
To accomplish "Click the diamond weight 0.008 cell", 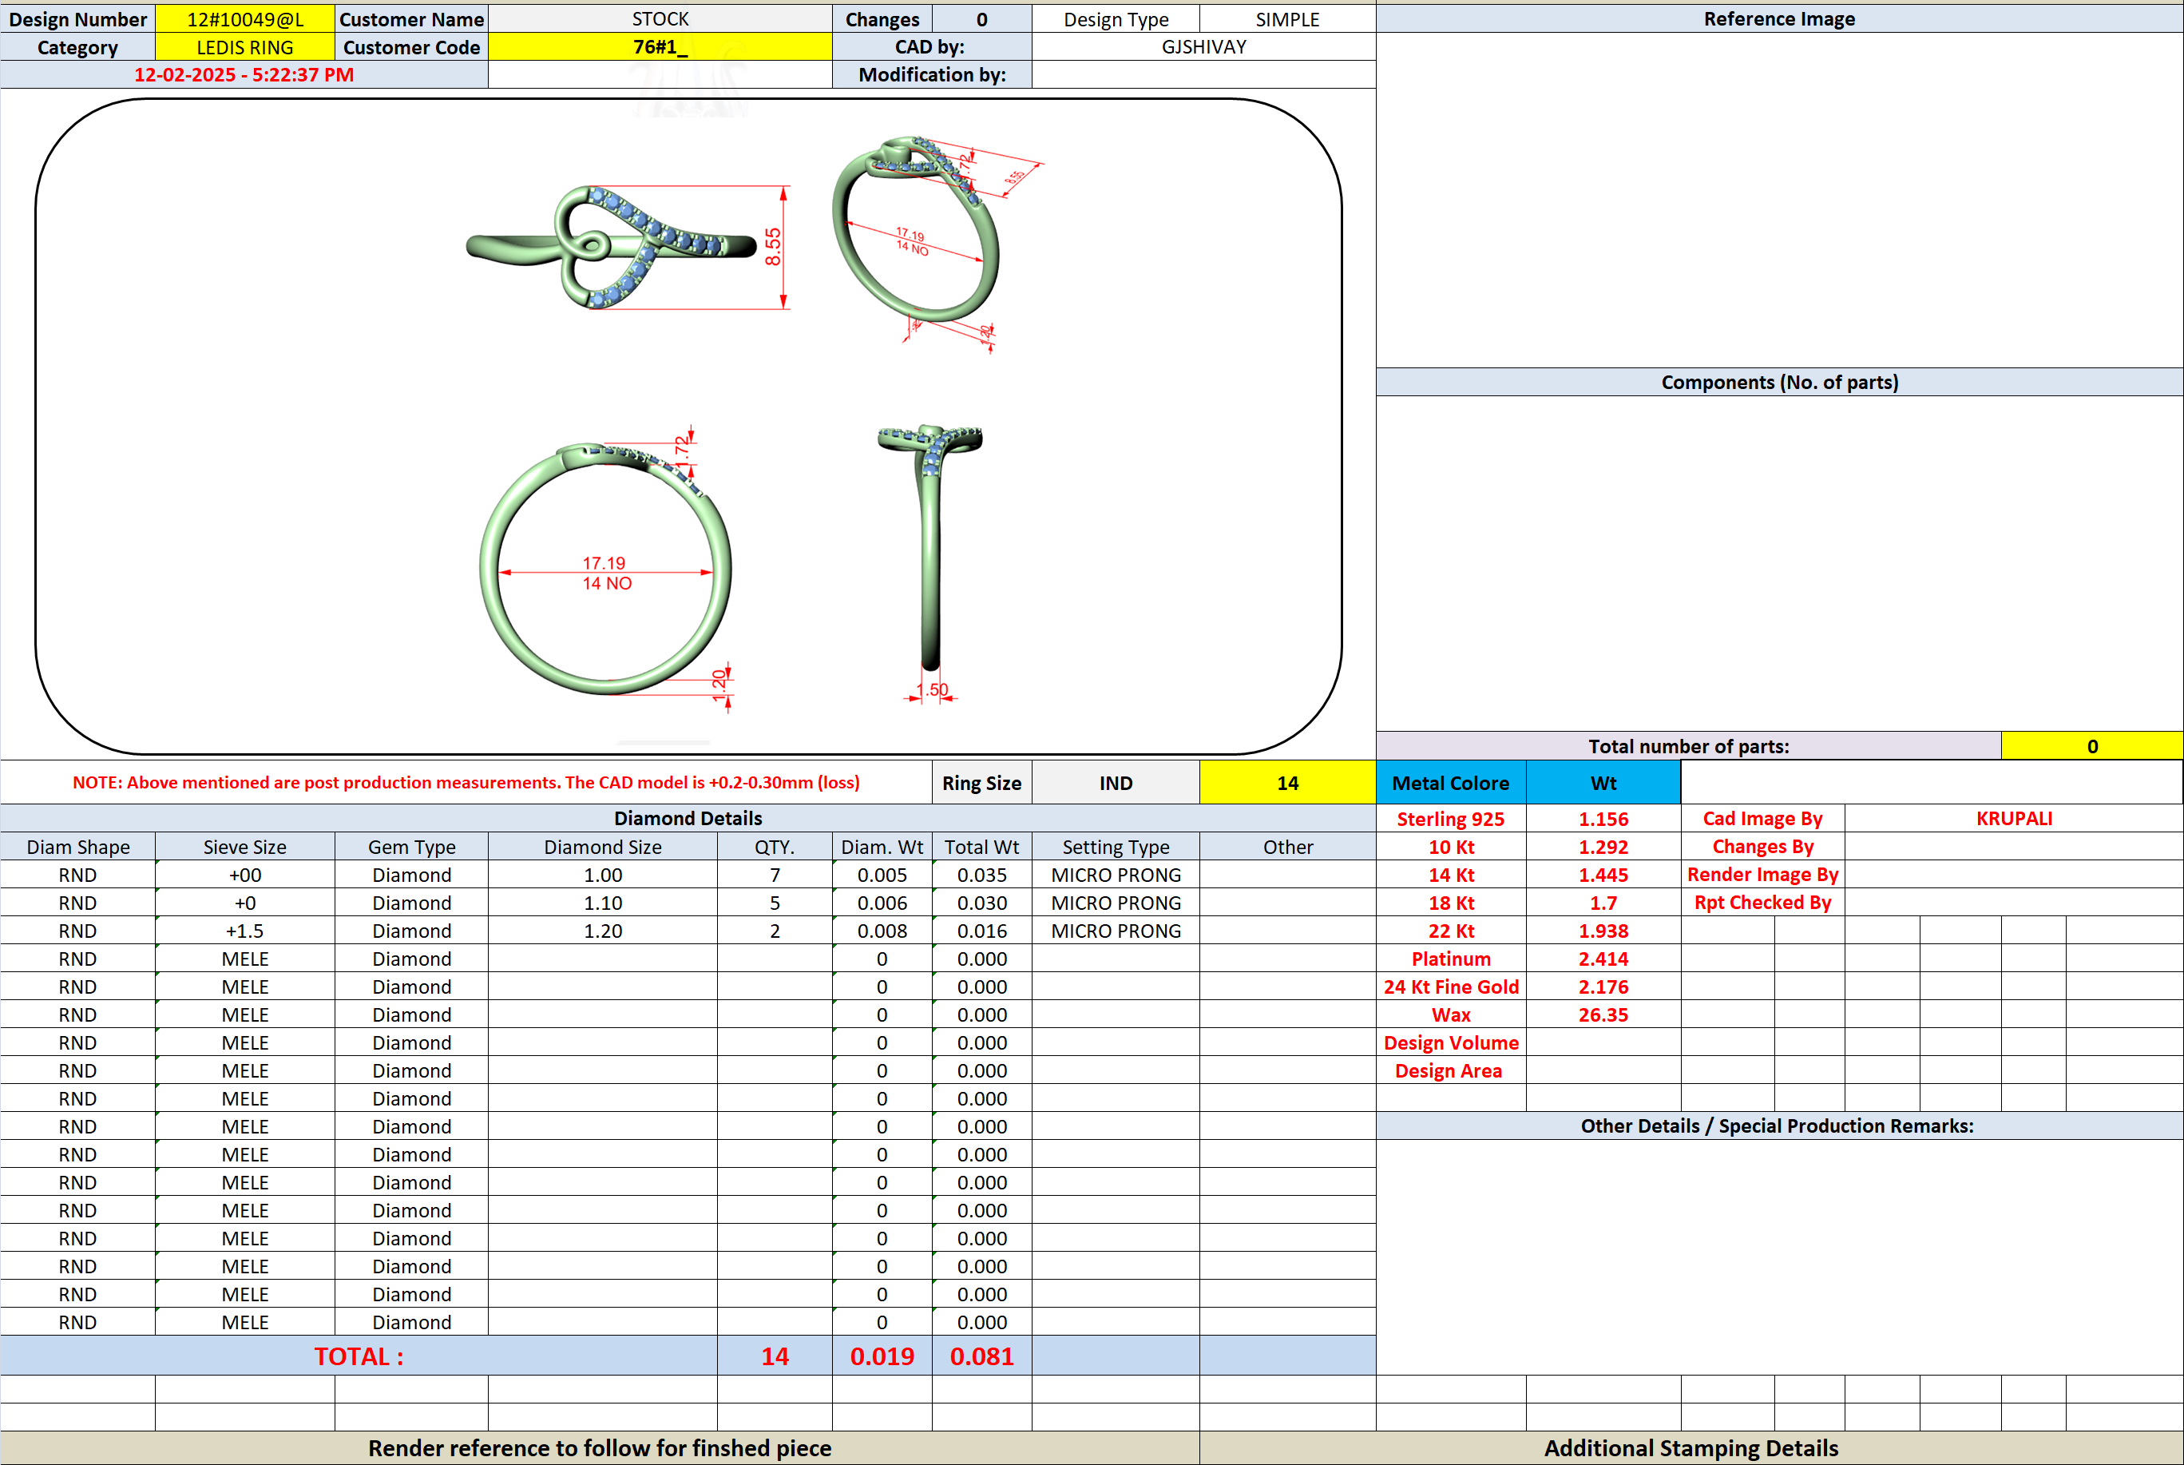I will click(882, 931).
